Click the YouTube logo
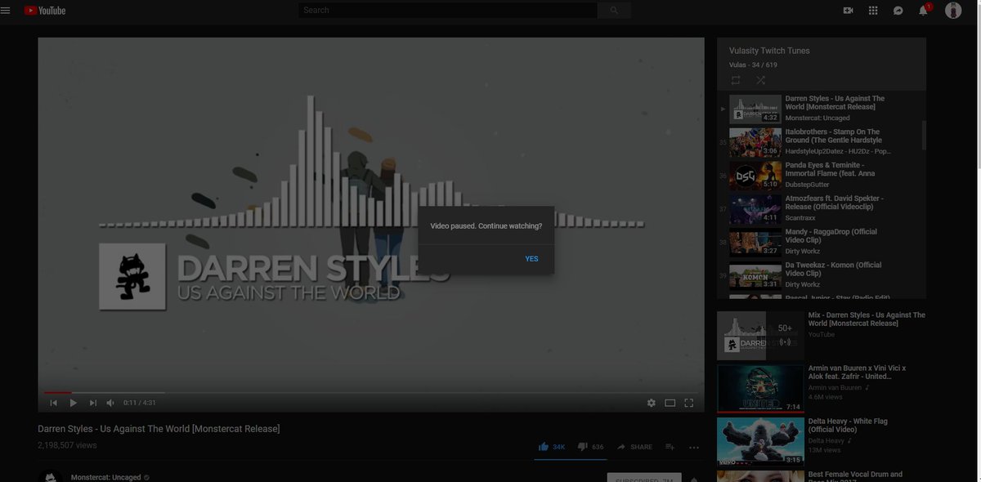This screenshot has width=981, height=482. pos(45,11)
